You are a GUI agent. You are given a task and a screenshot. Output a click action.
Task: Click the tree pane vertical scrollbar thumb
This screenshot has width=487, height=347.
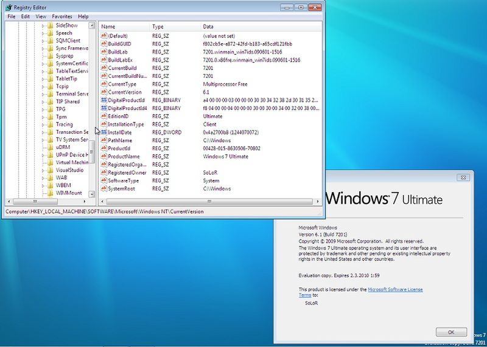(92, 151)
